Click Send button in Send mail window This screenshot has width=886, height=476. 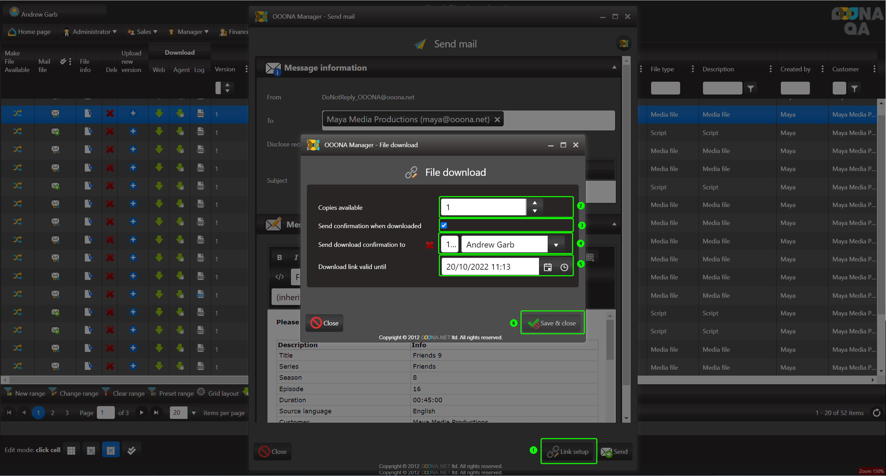click(614, 451)
